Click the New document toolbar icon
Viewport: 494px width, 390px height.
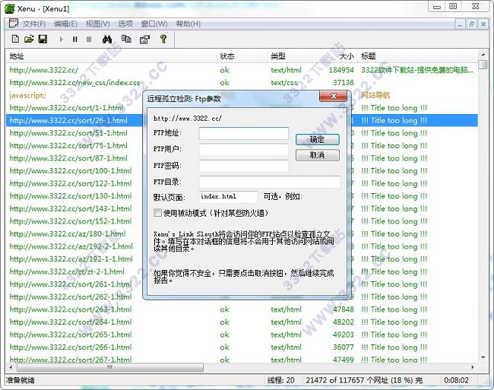(x=15, y=39)
